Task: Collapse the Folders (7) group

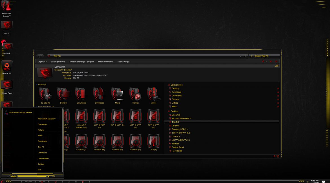Action: tap(37, 85)
